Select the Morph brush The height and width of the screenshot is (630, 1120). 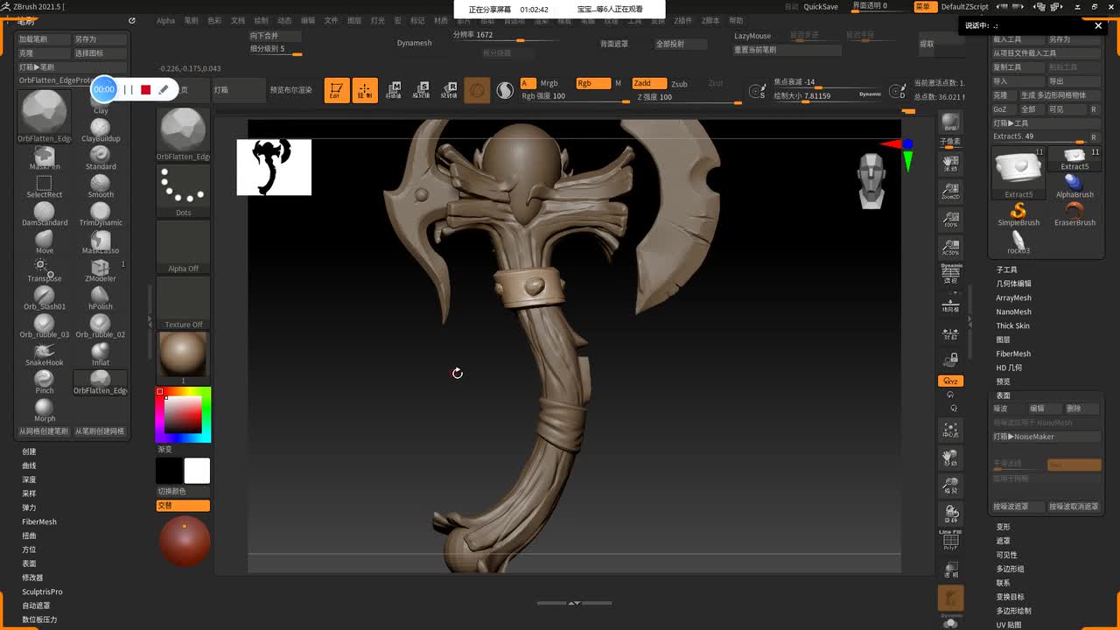coord(45,411)
